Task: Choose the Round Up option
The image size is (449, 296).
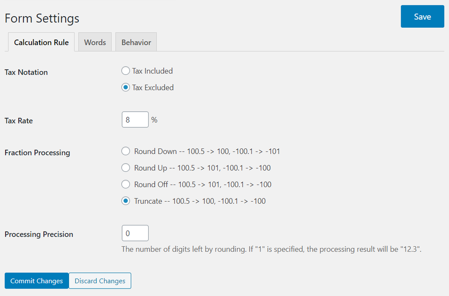Action: pos(126,168)
